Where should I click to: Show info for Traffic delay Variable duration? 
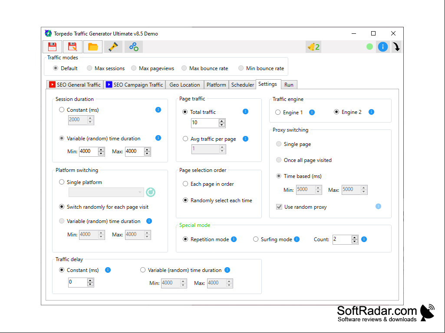(227, 270)
